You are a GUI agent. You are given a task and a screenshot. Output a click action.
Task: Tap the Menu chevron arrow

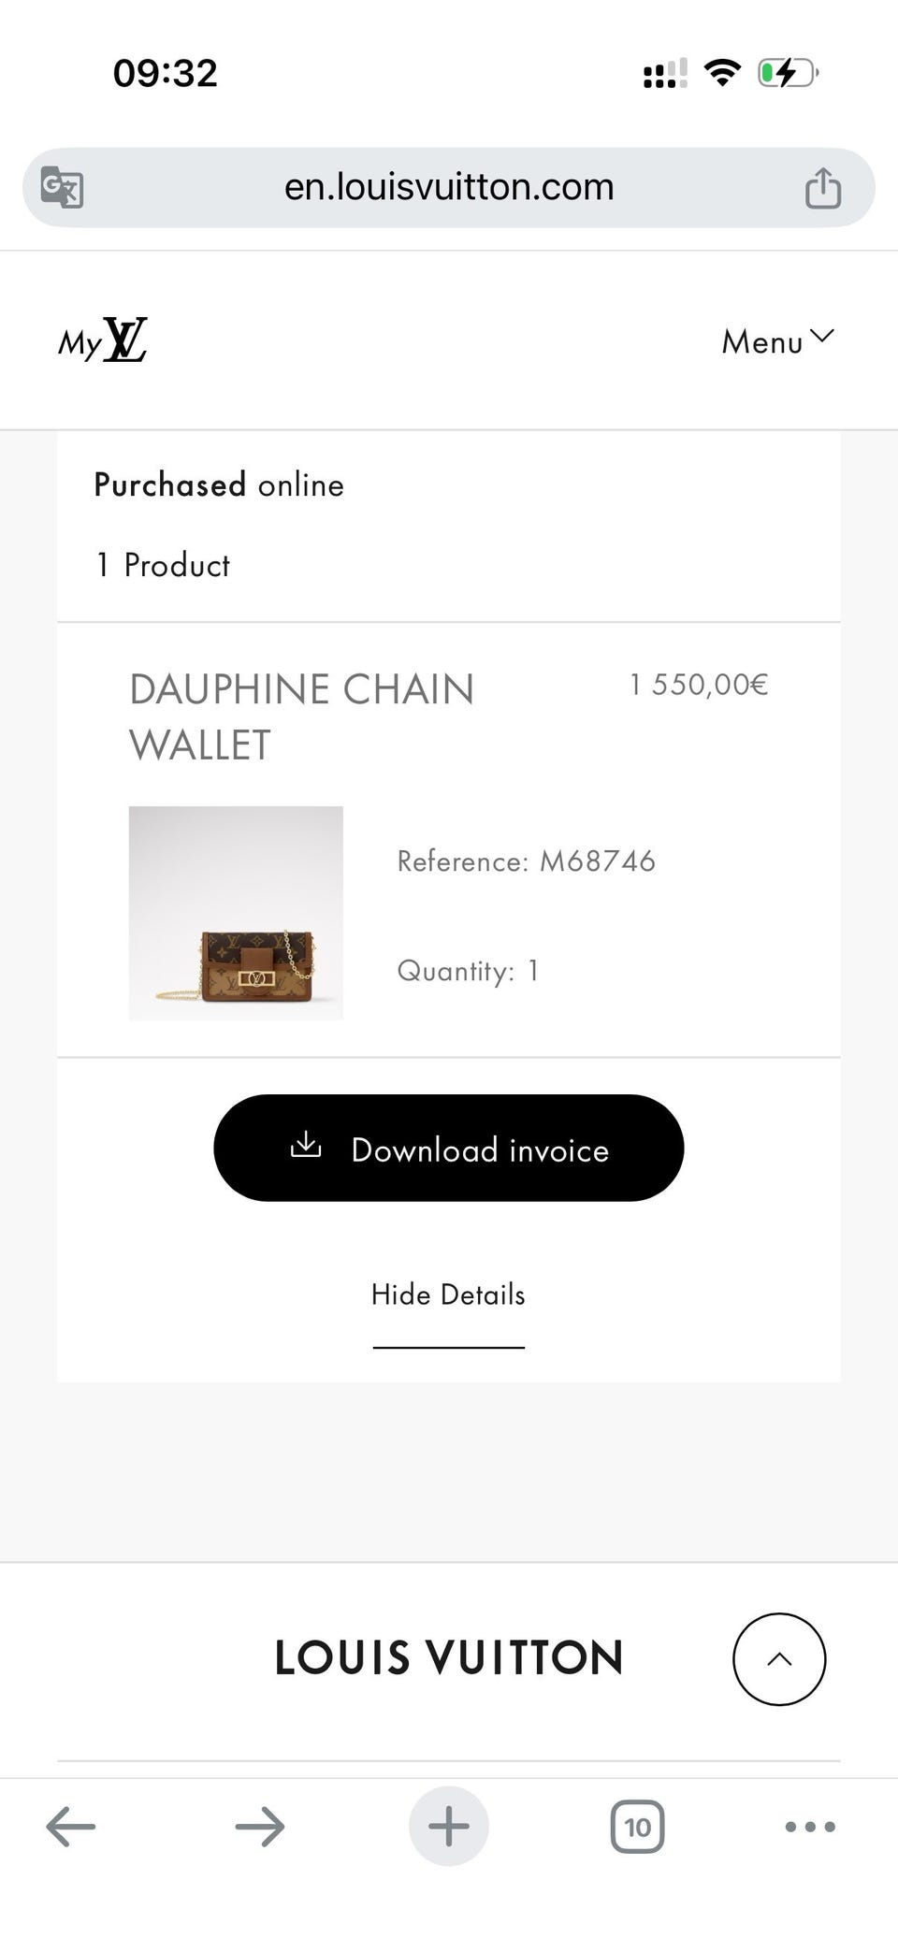click(x=822, y=337)
